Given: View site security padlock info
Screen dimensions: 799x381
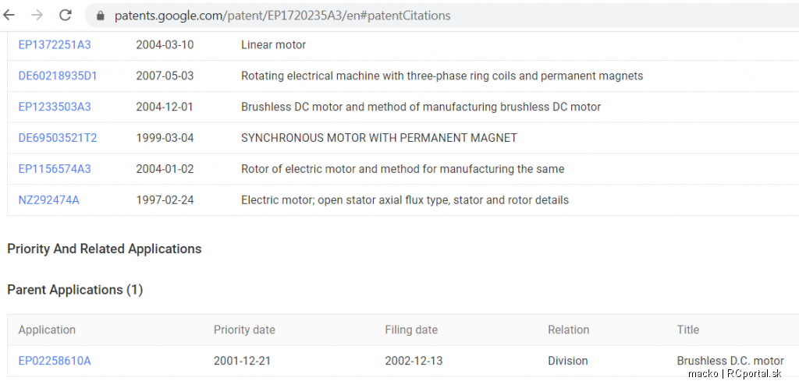Looking at the screenshot, I should click(x=101, y=16).
